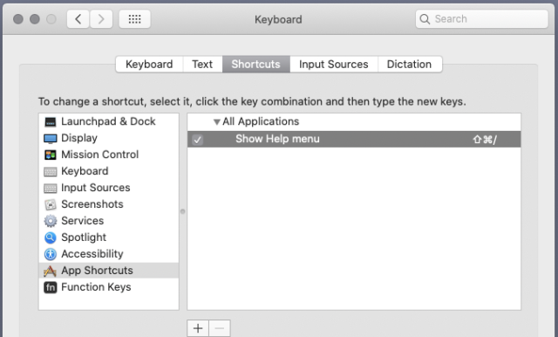Click the search magnifier icon
The width and height of the screenshot is (558, 337).
[x=425, y=19]
